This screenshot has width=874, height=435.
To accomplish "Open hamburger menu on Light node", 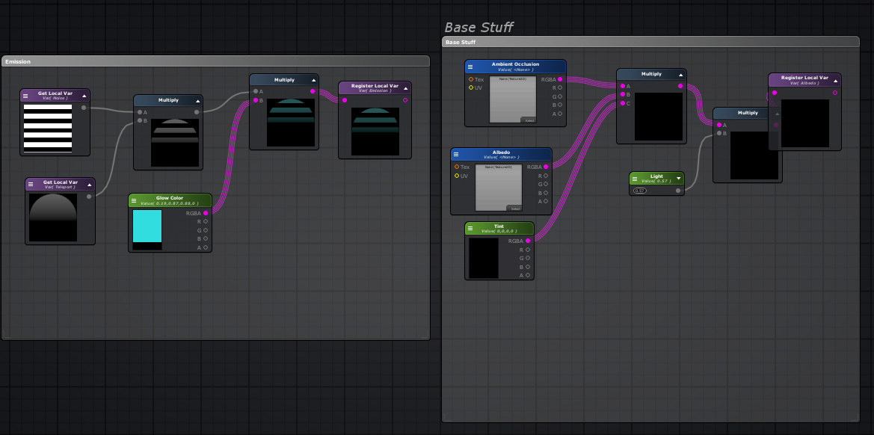I will (634, 178).
